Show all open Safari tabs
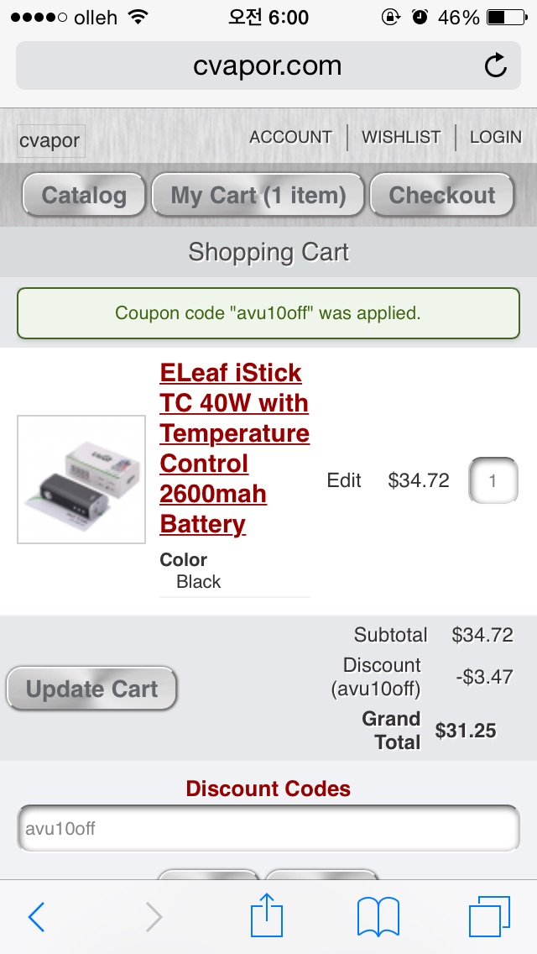Viewport: 537px width, 954px height. (489, 916)
